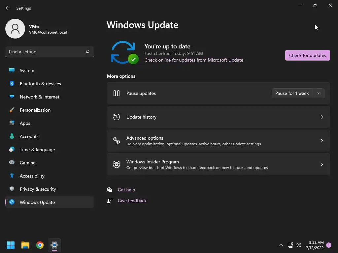Click the VM6 profile avatar picture
338x253 pixels.
15,29
